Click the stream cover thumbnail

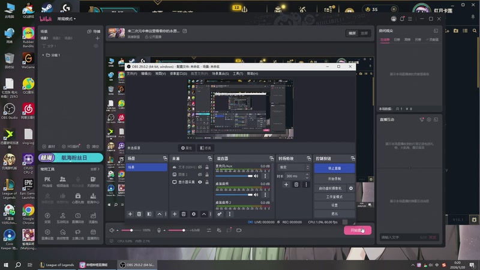[x=116, y=33]
